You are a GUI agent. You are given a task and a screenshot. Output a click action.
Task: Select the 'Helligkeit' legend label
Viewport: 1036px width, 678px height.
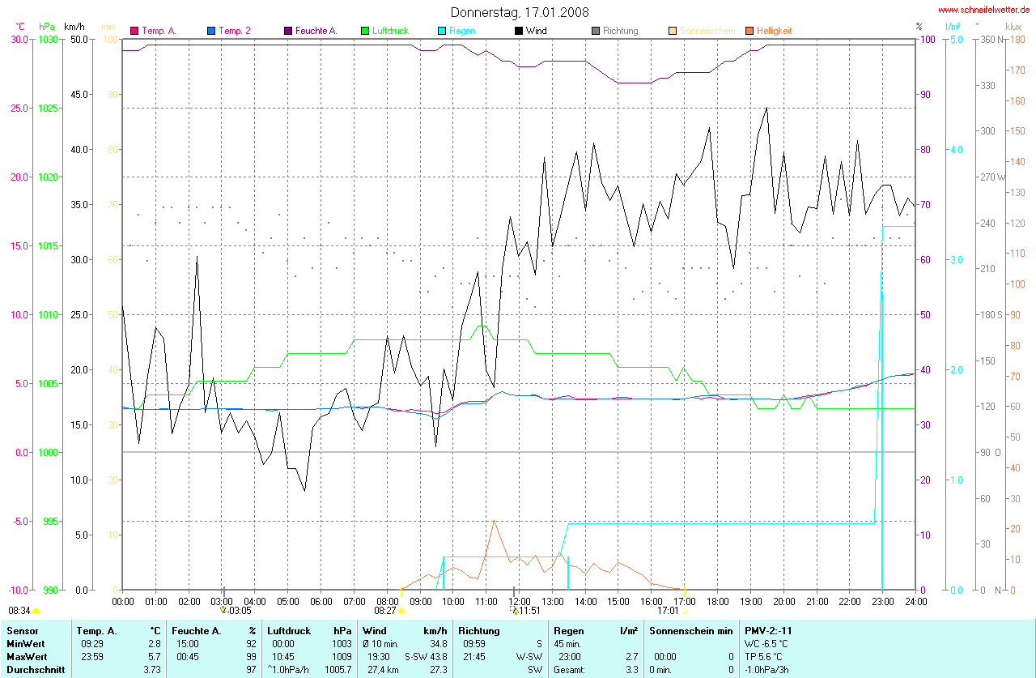775,31
